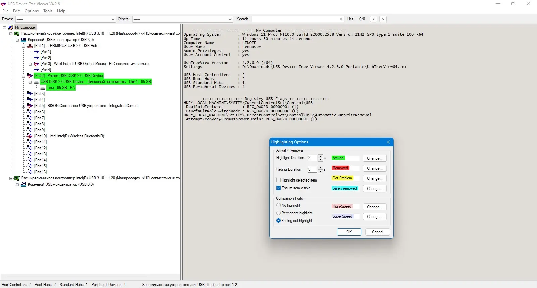537x288 pixels.
Task: Click the SuperSpeed port icon for Port13
Action: coord(30,154)
